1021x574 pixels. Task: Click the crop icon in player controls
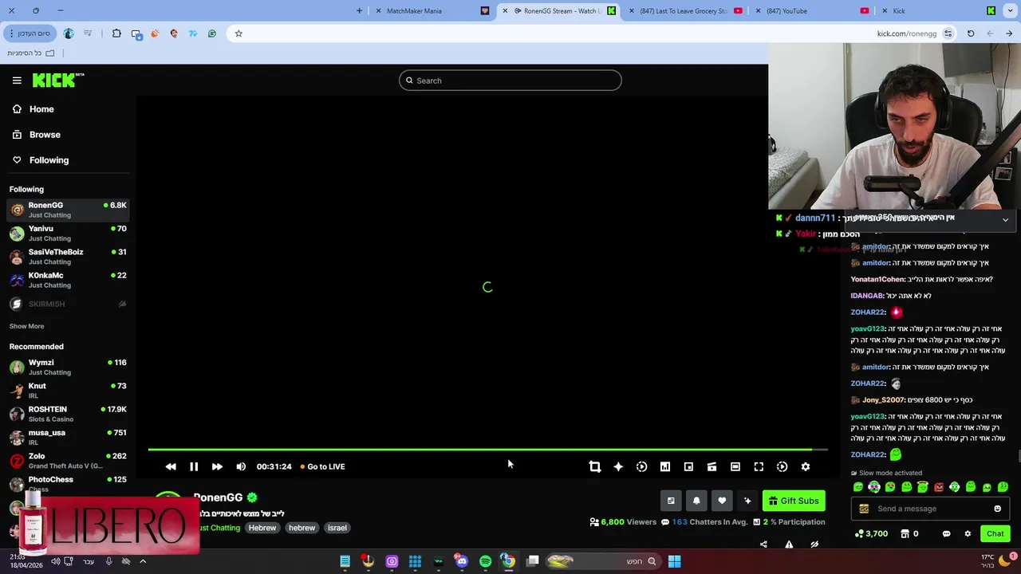(x=594, y=466)
